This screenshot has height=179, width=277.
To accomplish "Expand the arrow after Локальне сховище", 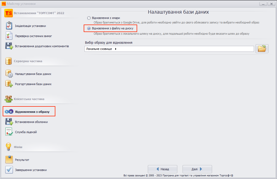I will (116, 49).
